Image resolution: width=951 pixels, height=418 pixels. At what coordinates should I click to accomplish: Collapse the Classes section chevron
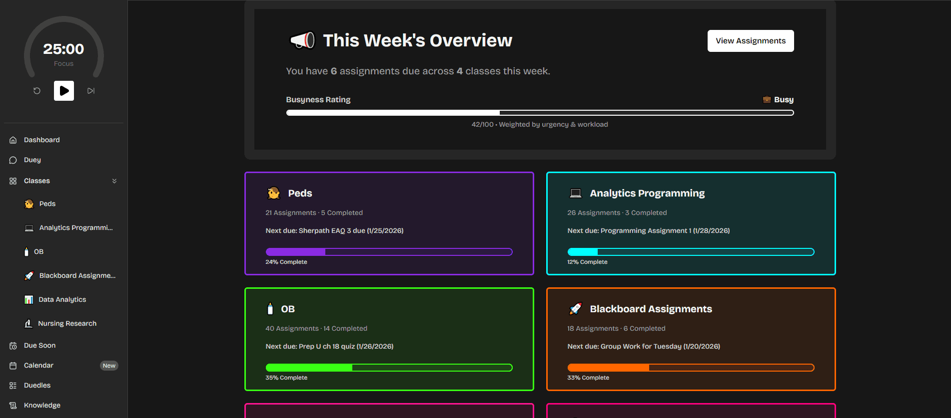point(114,181)
